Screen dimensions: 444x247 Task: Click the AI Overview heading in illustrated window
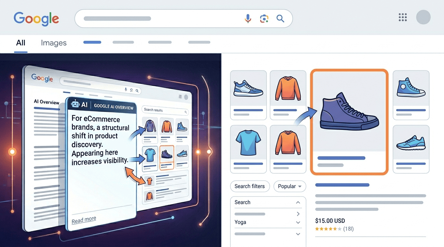[x=47, y=102]
